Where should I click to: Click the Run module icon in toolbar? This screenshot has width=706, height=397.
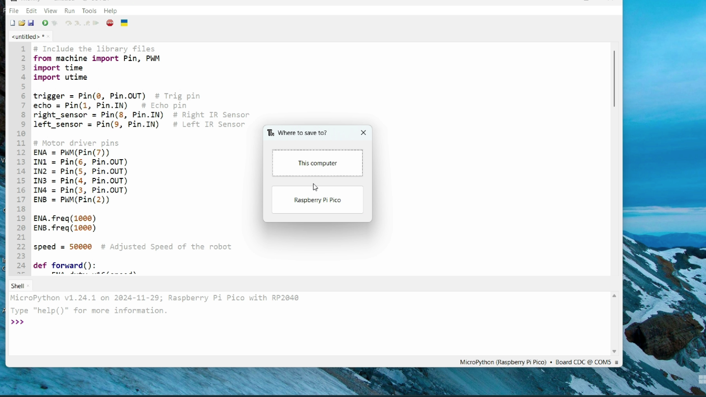(45, 23)
